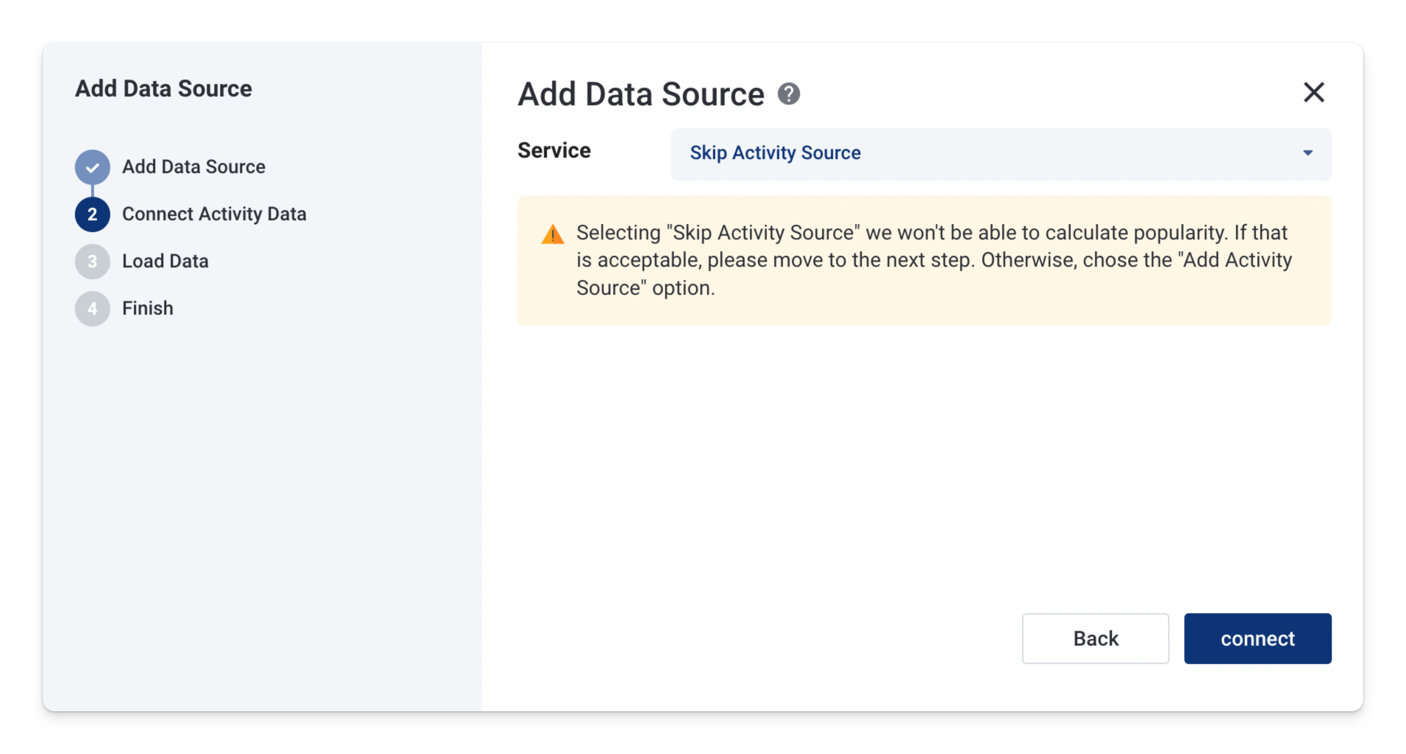
Task: Click the completed step checkmark icon
Action: (92, 167)
